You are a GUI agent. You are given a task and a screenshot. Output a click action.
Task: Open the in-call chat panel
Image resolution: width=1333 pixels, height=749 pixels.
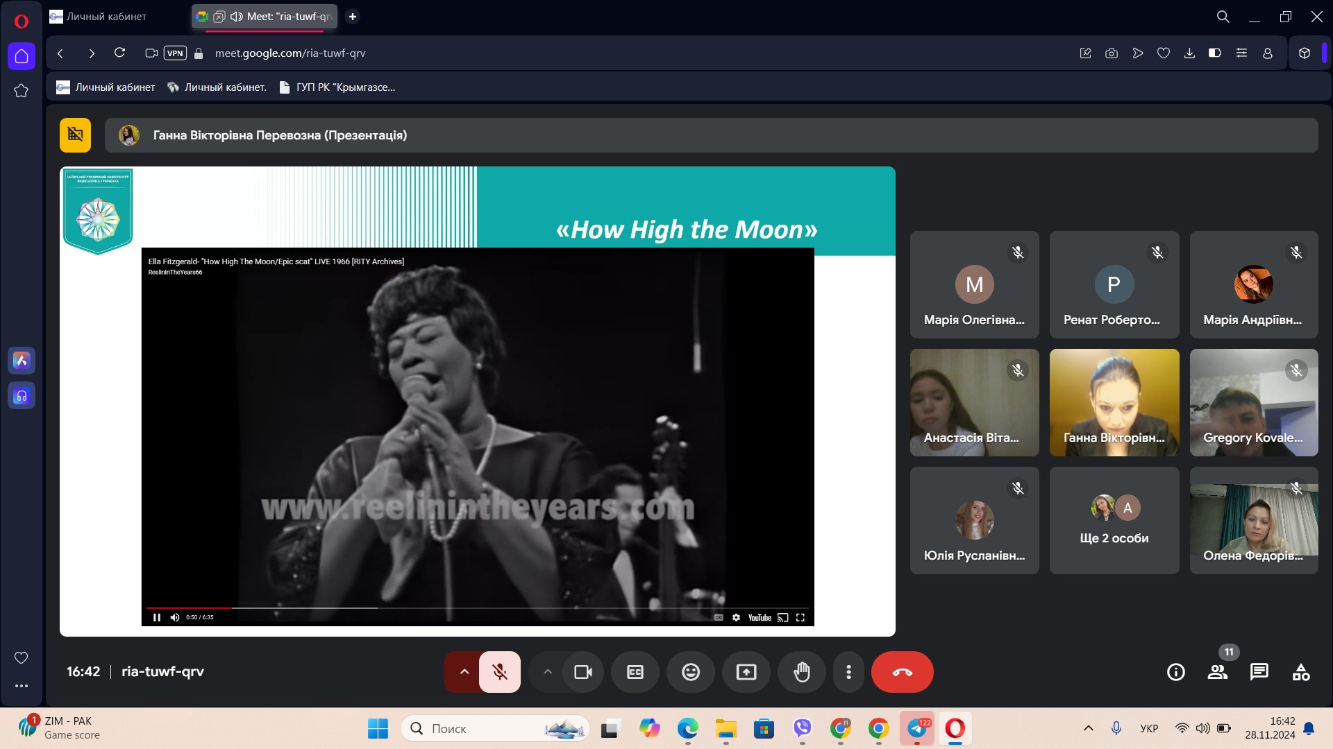(x=1259, y=671)
